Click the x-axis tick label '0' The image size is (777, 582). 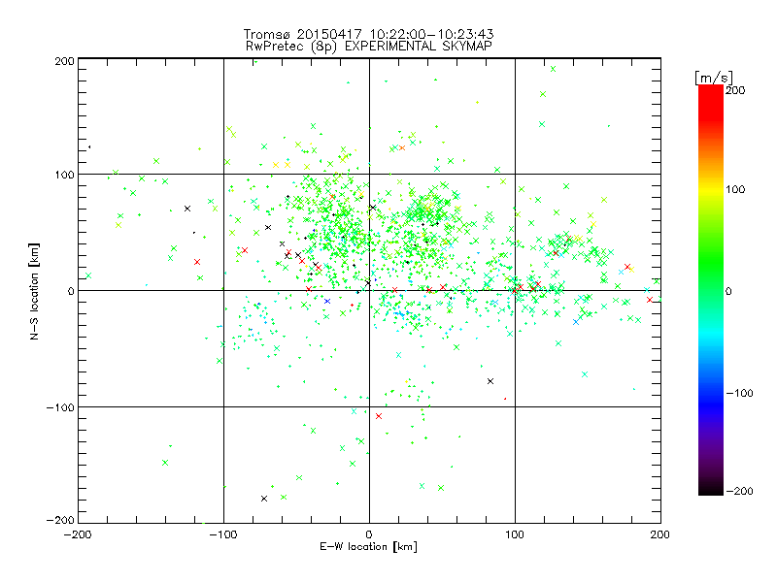(369, 534)
